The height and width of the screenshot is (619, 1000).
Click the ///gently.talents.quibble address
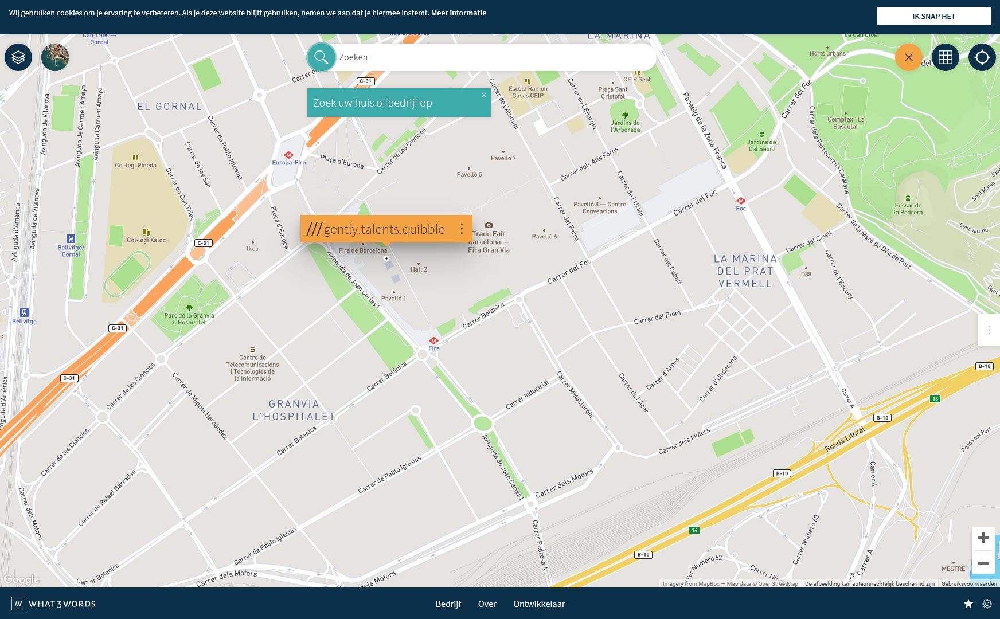coord(376,229)
